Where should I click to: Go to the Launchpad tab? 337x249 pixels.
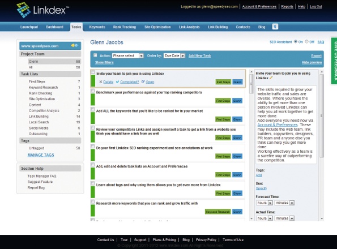[29, 27]
